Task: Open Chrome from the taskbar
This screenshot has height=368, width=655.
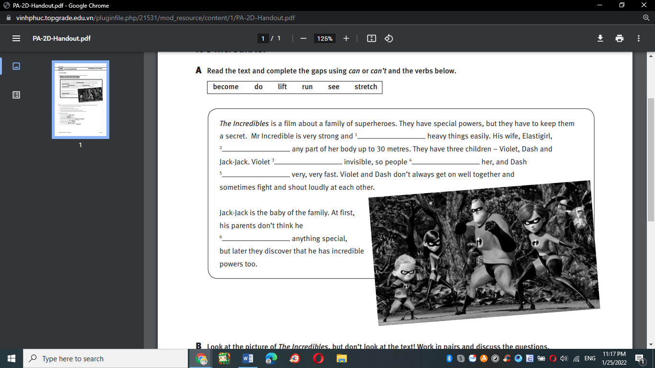Action: 201,358
